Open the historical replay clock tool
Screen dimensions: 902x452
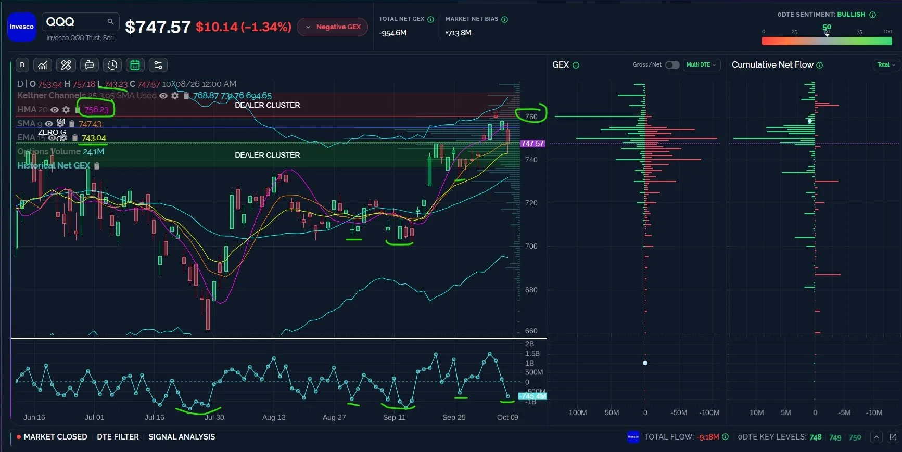[112, 65]
